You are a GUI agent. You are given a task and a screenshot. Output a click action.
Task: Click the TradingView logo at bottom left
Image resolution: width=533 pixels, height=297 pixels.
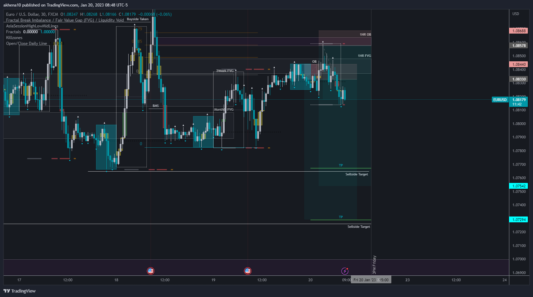(20, 291)
